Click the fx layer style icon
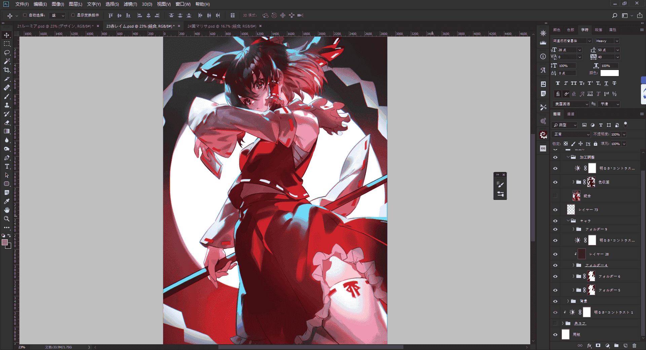The height and width of the screenshot is (350, 646). [589, 345]
